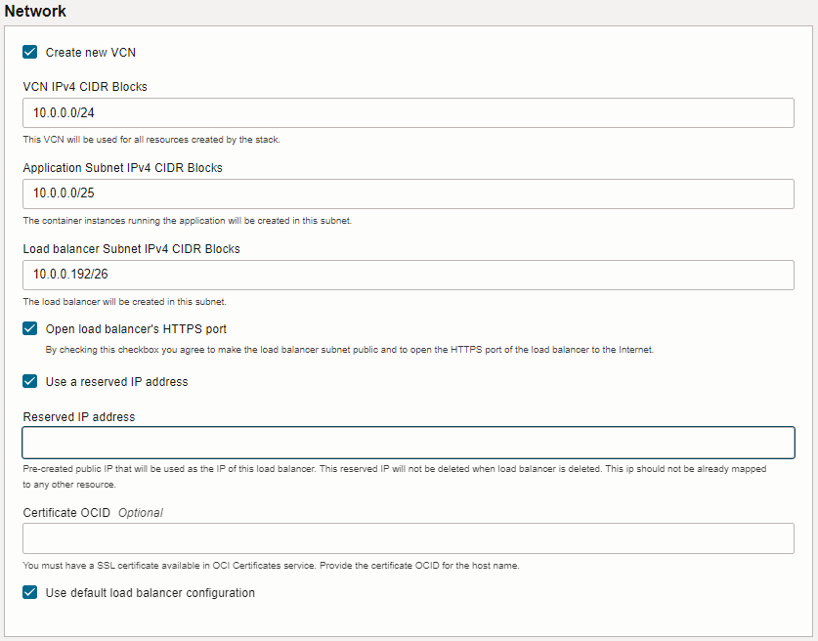Click the "VCN IPv4 CIDR Blocks" field label
Screen dimensions: 818x641
tap(85, 87)
